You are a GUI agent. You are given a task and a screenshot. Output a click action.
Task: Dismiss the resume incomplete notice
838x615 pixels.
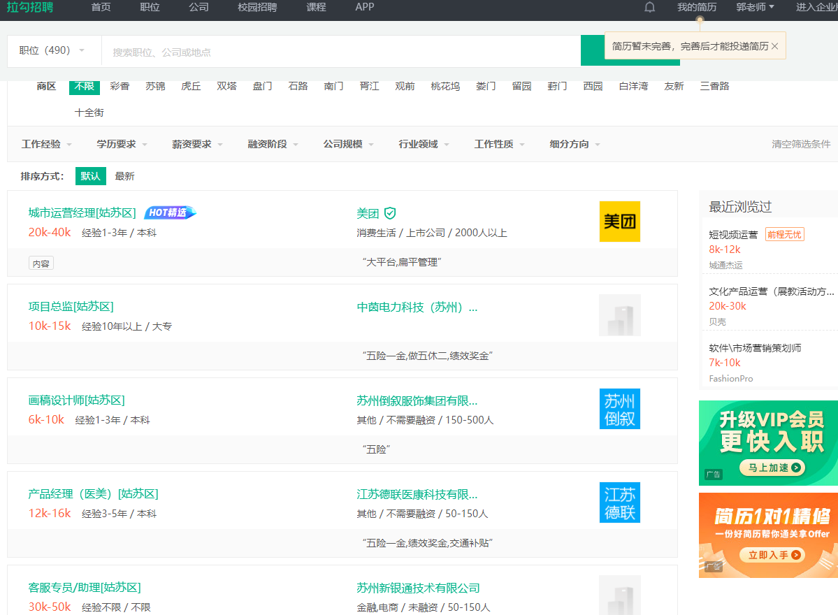coord(774,45)
